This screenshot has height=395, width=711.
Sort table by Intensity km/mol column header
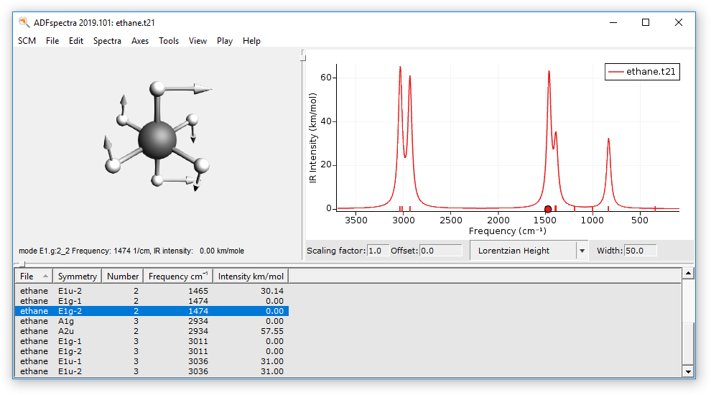pyautogui.click(x=251, y=276)
